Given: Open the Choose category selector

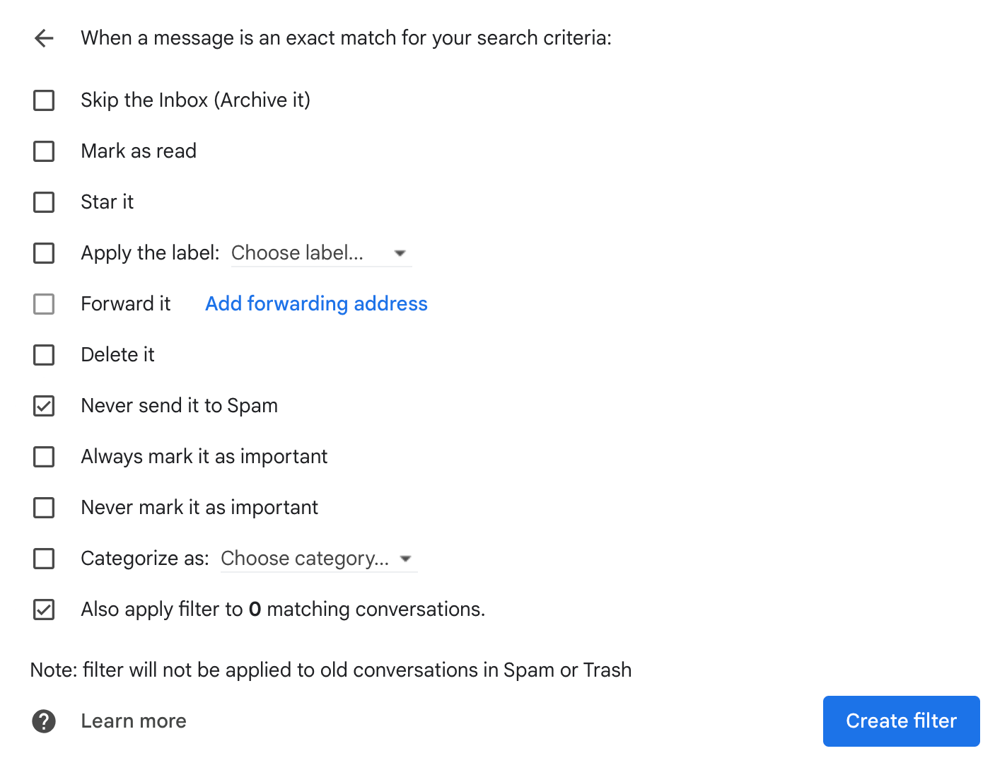Looking at the screenshot, I should tap(304, 559).
